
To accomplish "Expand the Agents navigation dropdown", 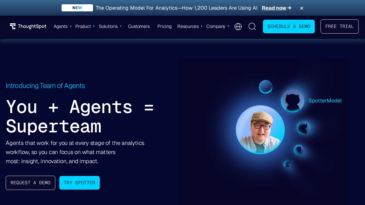I will [x=71, y=26].
